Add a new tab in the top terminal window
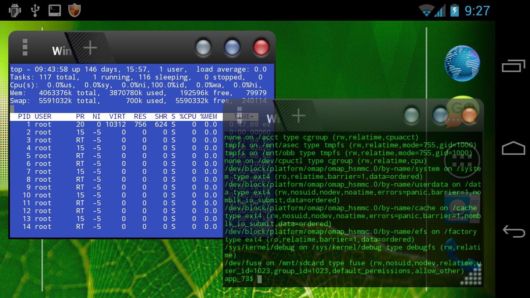 pyautogui.click(x=90, y=48)
